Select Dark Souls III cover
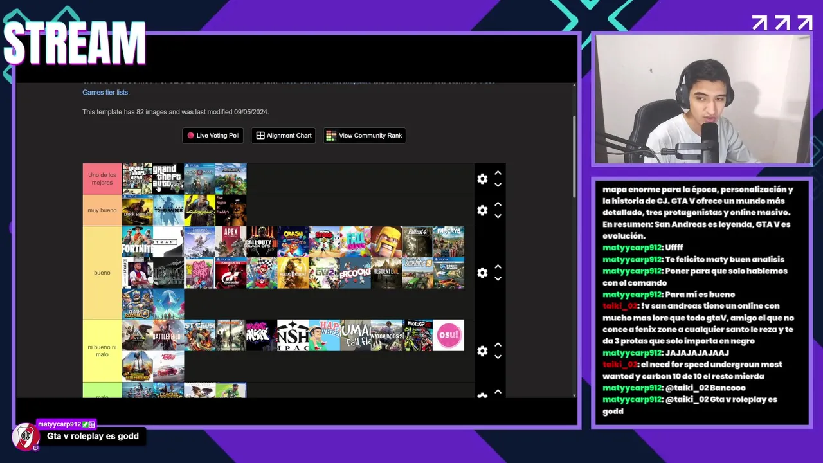Viewport: 823px width, 463px height. 138,210
